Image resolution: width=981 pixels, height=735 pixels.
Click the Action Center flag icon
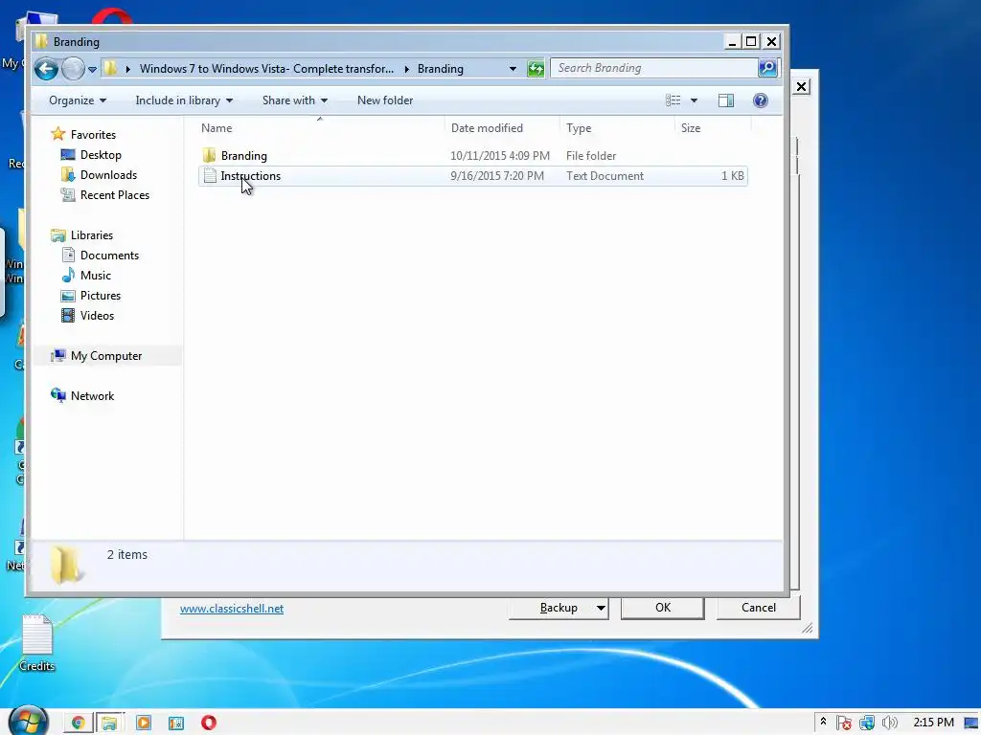coord(843,724)
